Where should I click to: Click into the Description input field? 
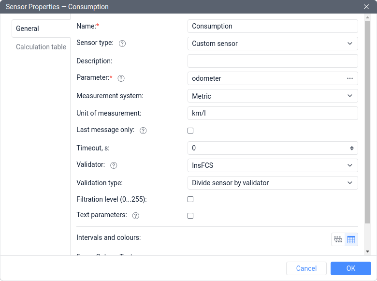272,61
